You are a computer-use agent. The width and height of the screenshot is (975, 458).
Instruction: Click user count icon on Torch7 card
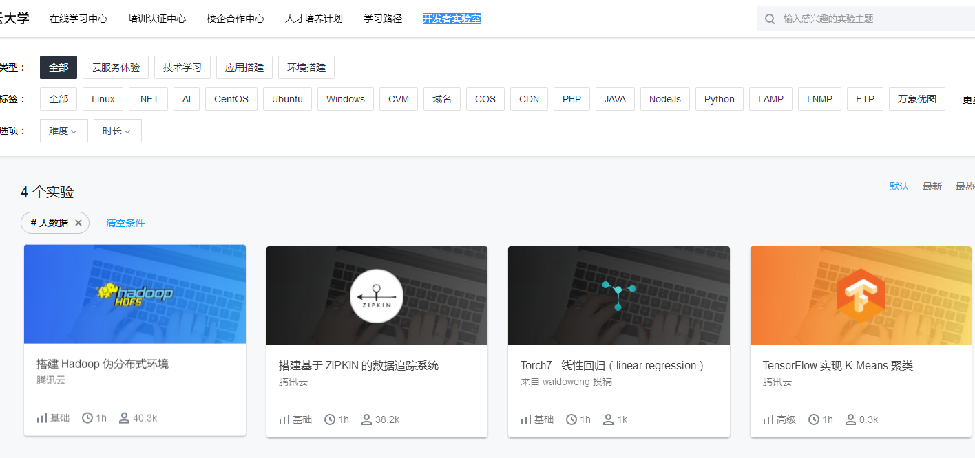609,419
